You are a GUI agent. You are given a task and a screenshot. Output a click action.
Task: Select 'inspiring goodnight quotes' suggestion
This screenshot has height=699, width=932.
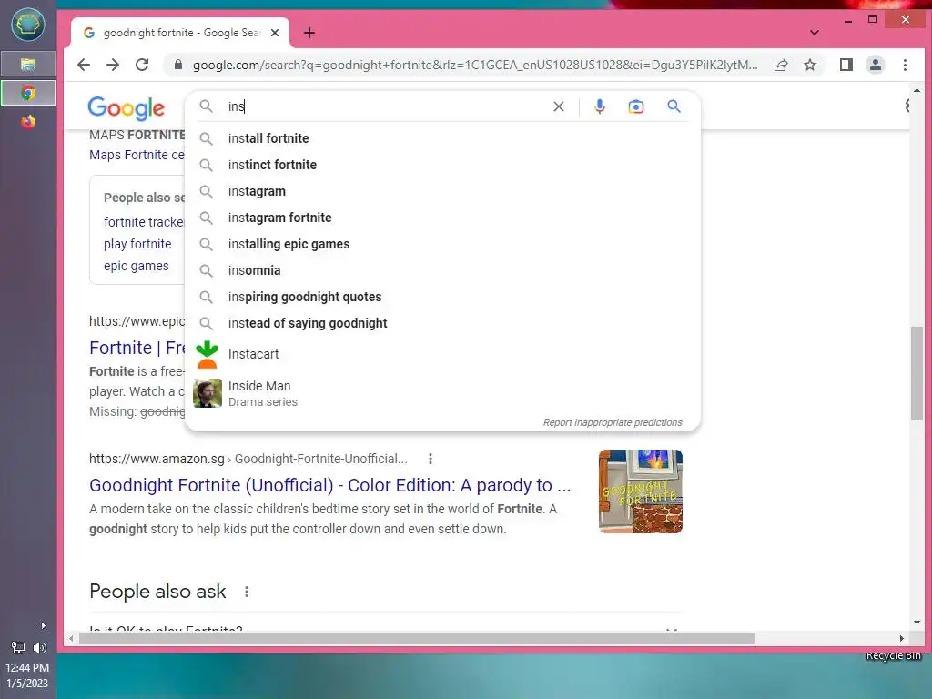(x=442, y=297)
